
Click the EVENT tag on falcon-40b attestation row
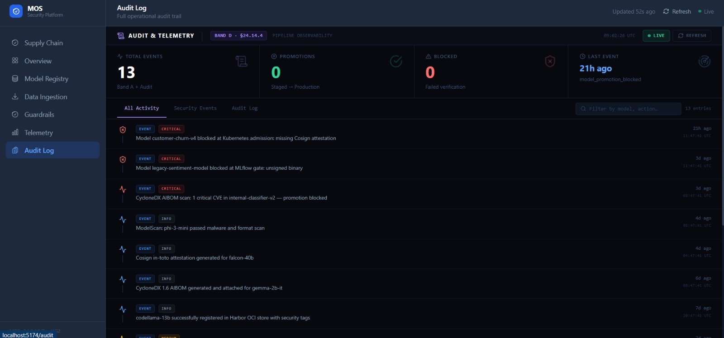tap(145, 249)
